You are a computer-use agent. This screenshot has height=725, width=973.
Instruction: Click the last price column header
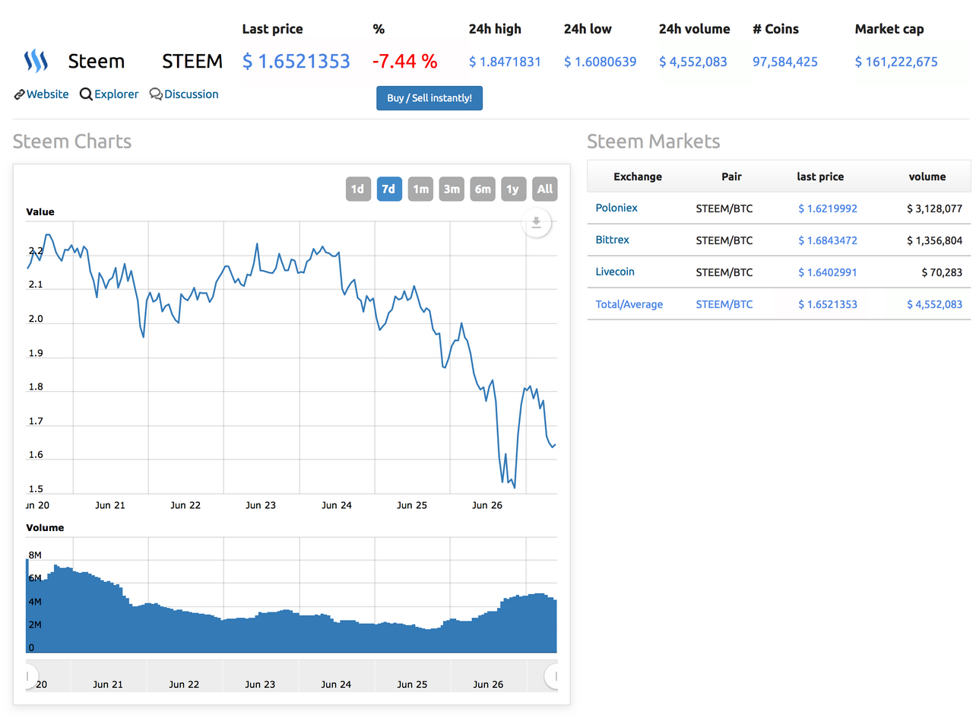click(x=820, y=176)
